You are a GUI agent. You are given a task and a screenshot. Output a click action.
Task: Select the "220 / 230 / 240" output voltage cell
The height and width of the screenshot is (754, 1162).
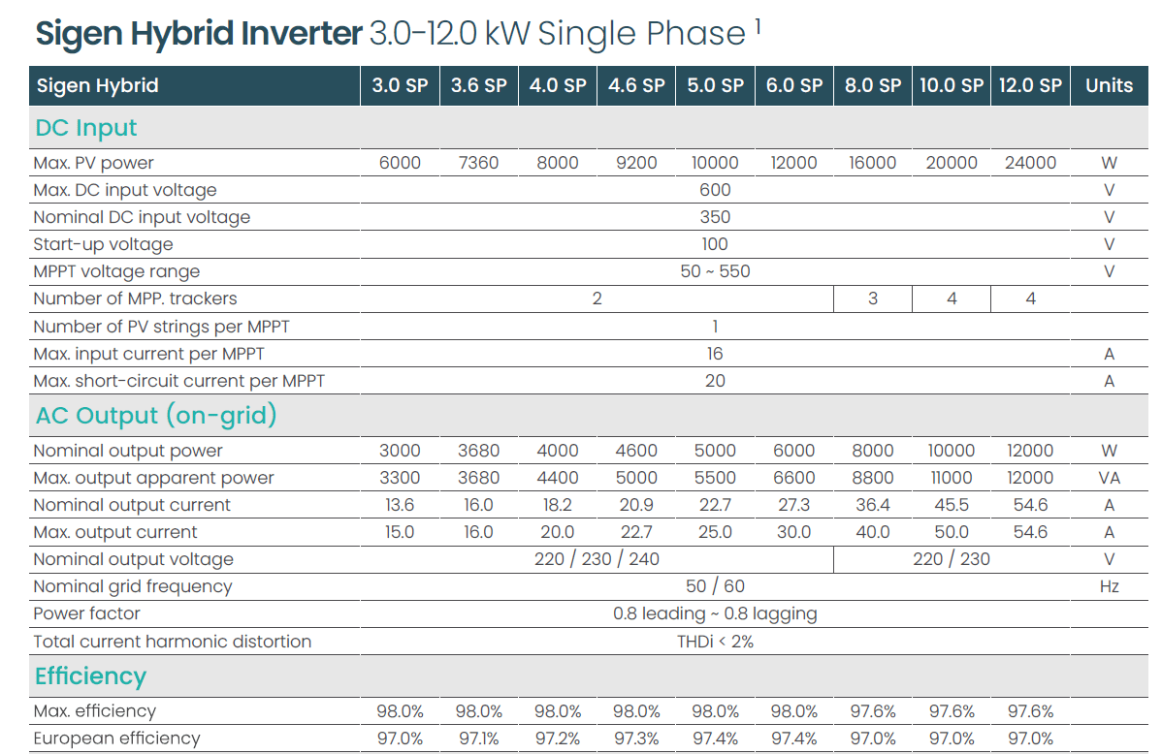(597, 559)
